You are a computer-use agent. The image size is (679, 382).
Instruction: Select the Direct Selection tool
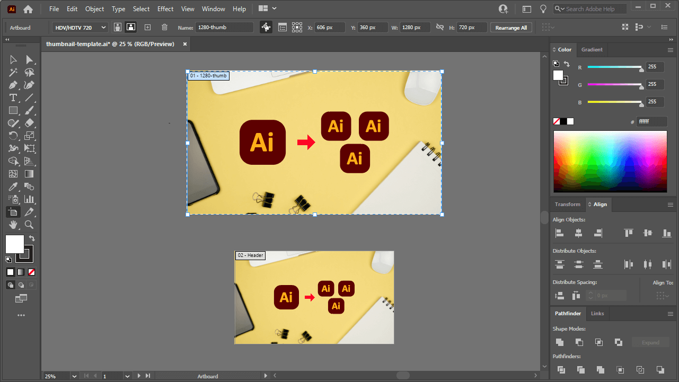30,59
